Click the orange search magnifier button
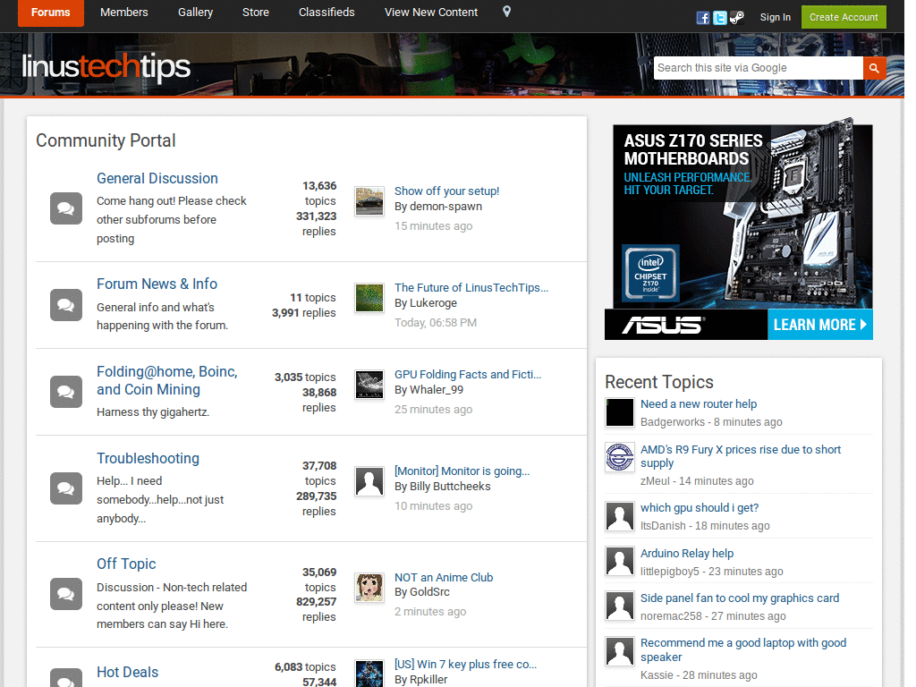 (874, 68)
